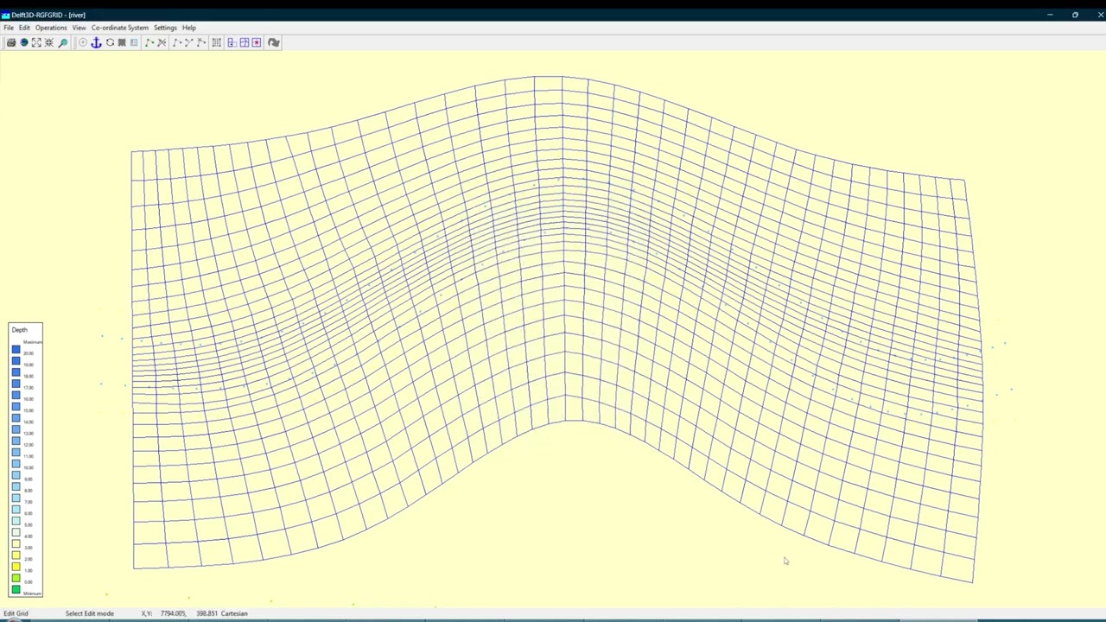Select the green-point polyline tool
The width and height of the screenshot is (1106, 622).
[149, 42]
